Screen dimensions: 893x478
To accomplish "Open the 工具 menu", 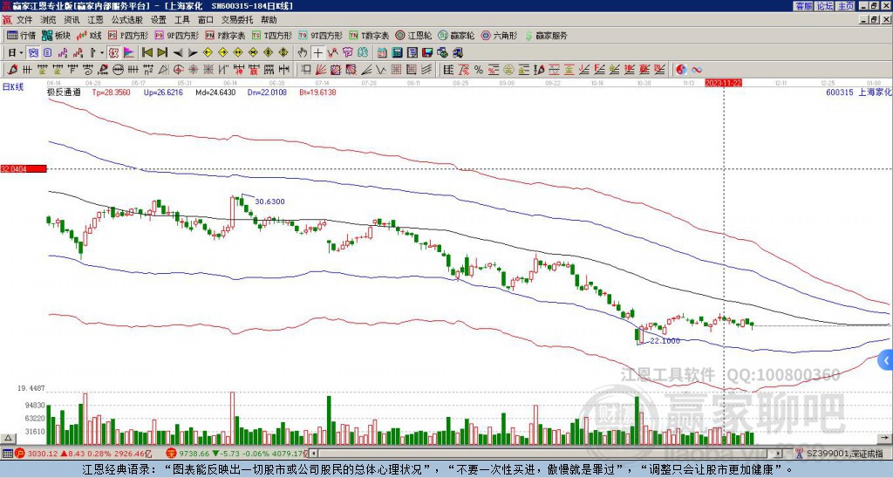I will pyautogui.click(x=181, y=20).
